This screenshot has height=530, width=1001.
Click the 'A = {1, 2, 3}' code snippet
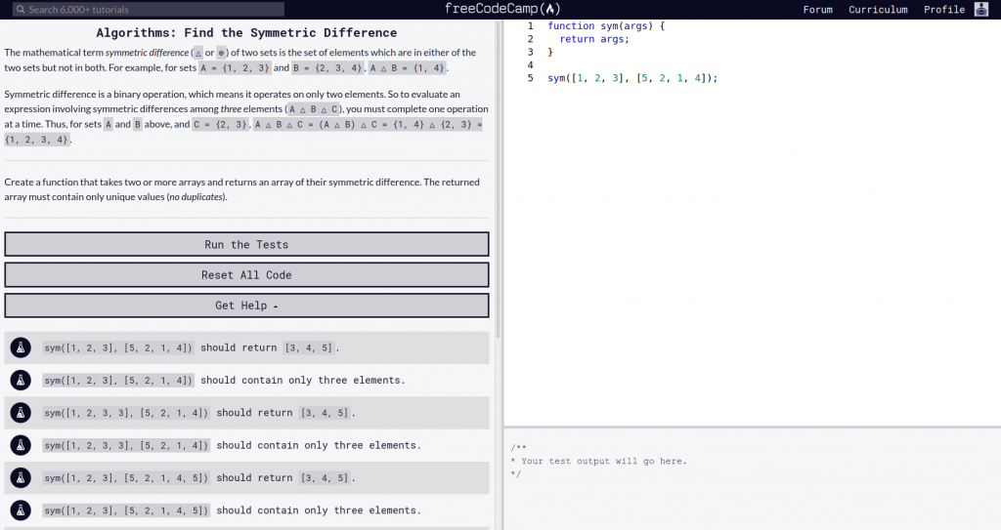click(235, 67)
